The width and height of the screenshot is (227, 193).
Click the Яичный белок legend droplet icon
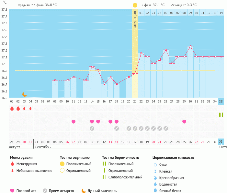pos(155,191)
